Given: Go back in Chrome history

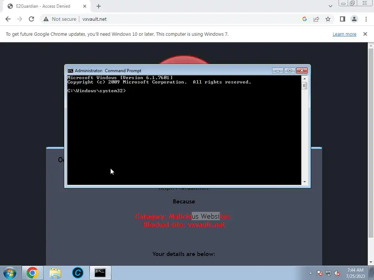Looking at the screenshot, I should 8,19.
